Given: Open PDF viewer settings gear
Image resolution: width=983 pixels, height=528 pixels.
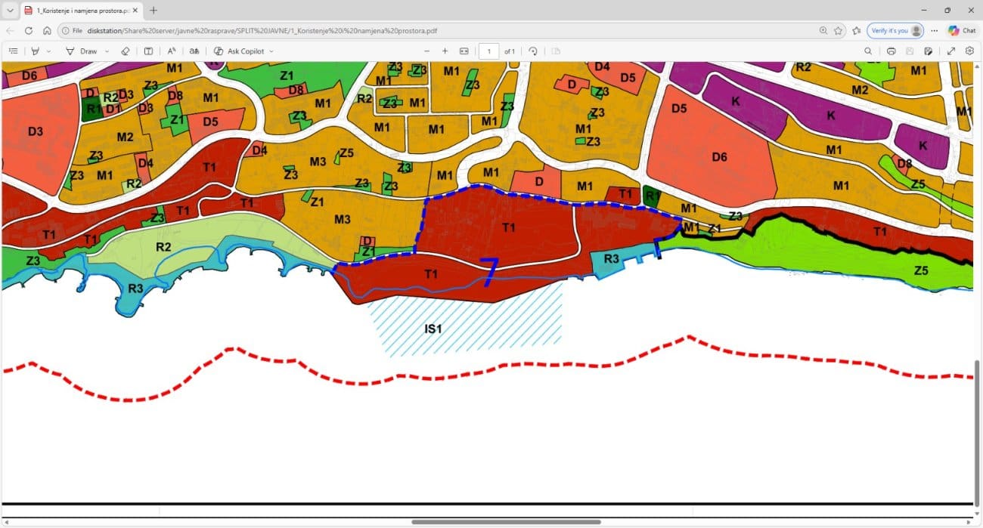Looking at the screenshot, I should pos(969,51).
